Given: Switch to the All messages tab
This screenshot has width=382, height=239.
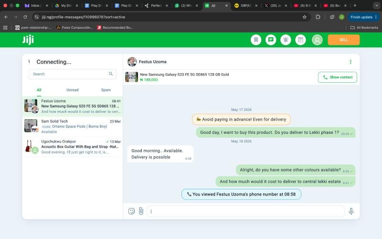Looking at the screenshot, I should [x=39, y=90].
